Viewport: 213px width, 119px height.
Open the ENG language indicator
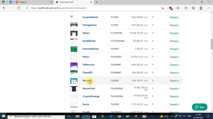pyautogui.click(x=189, y=116)
